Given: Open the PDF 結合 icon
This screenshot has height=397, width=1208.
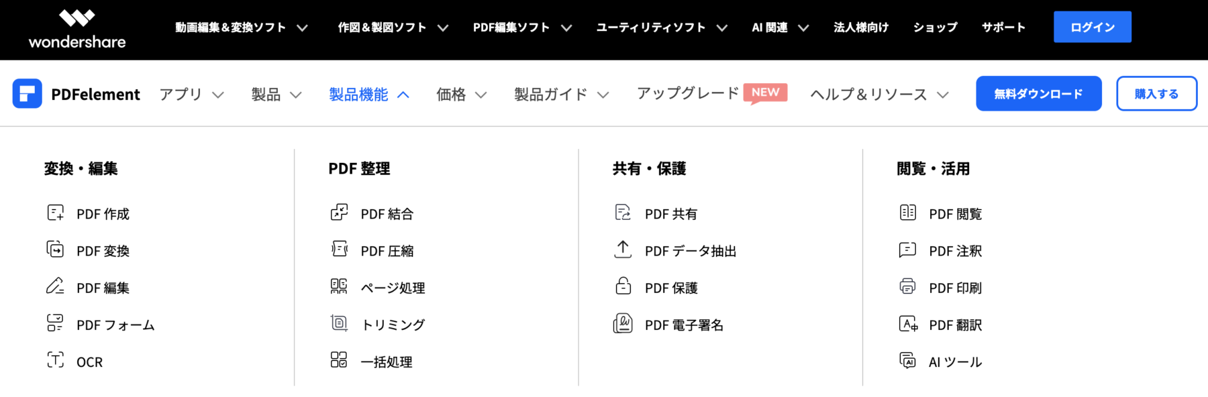Looking at the screenshot, I should point(340,213).
